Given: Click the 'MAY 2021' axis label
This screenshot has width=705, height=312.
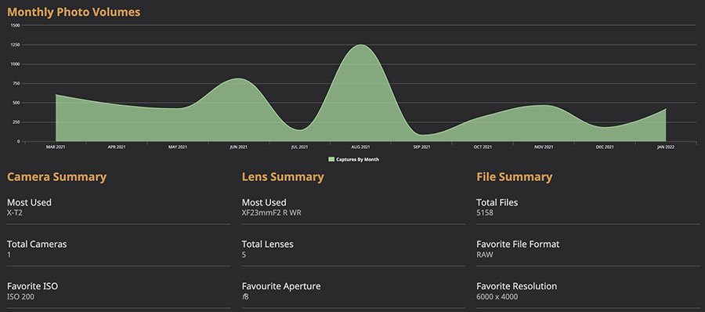Looking at the screenshot, I should point(178,147).
